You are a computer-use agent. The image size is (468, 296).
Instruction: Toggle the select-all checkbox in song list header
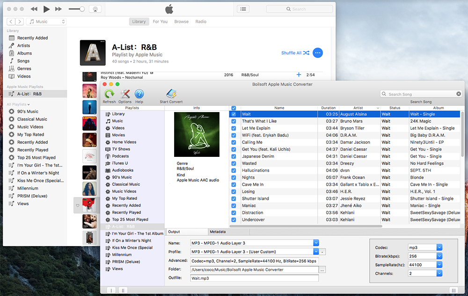pyautogui.click(x=234, y=108)
